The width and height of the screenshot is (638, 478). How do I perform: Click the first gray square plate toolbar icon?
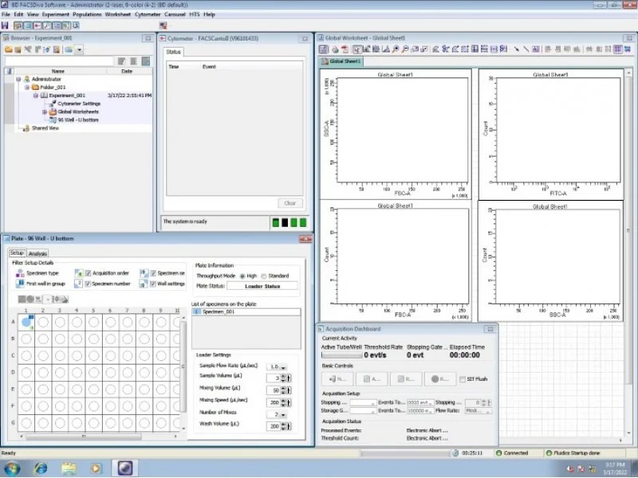click(x=22, y=300)
